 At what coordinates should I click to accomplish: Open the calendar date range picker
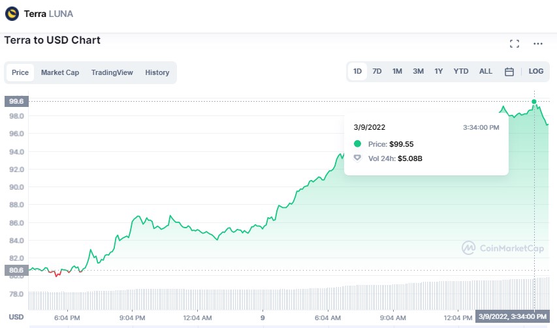(x=509, y=72)
